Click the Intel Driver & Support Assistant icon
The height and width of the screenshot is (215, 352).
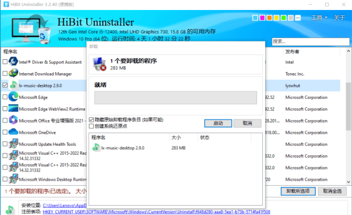pos(13,62)
